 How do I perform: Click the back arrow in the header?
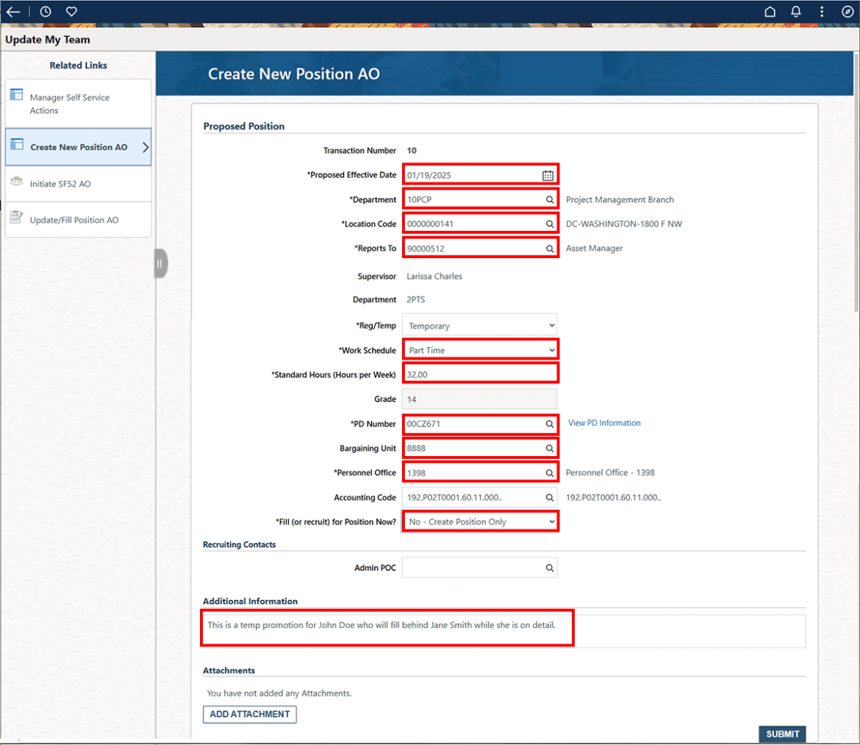coord(13,11)
